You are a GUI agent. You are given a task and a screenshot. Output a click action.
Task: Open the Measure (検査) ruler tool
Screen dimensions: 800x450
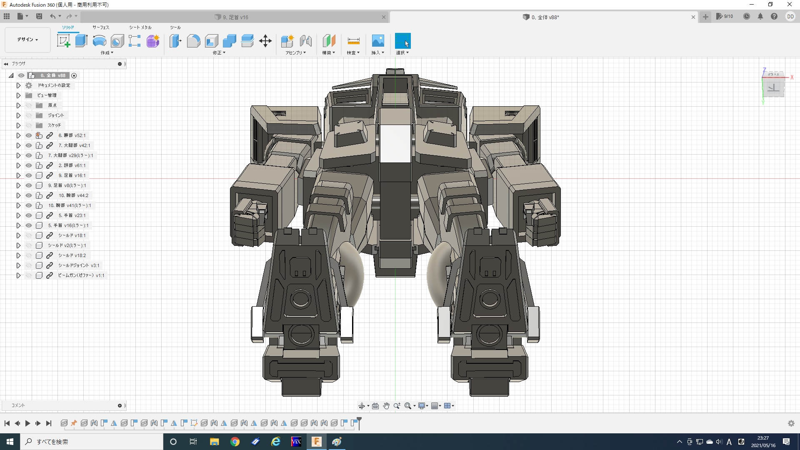point(353,41)
